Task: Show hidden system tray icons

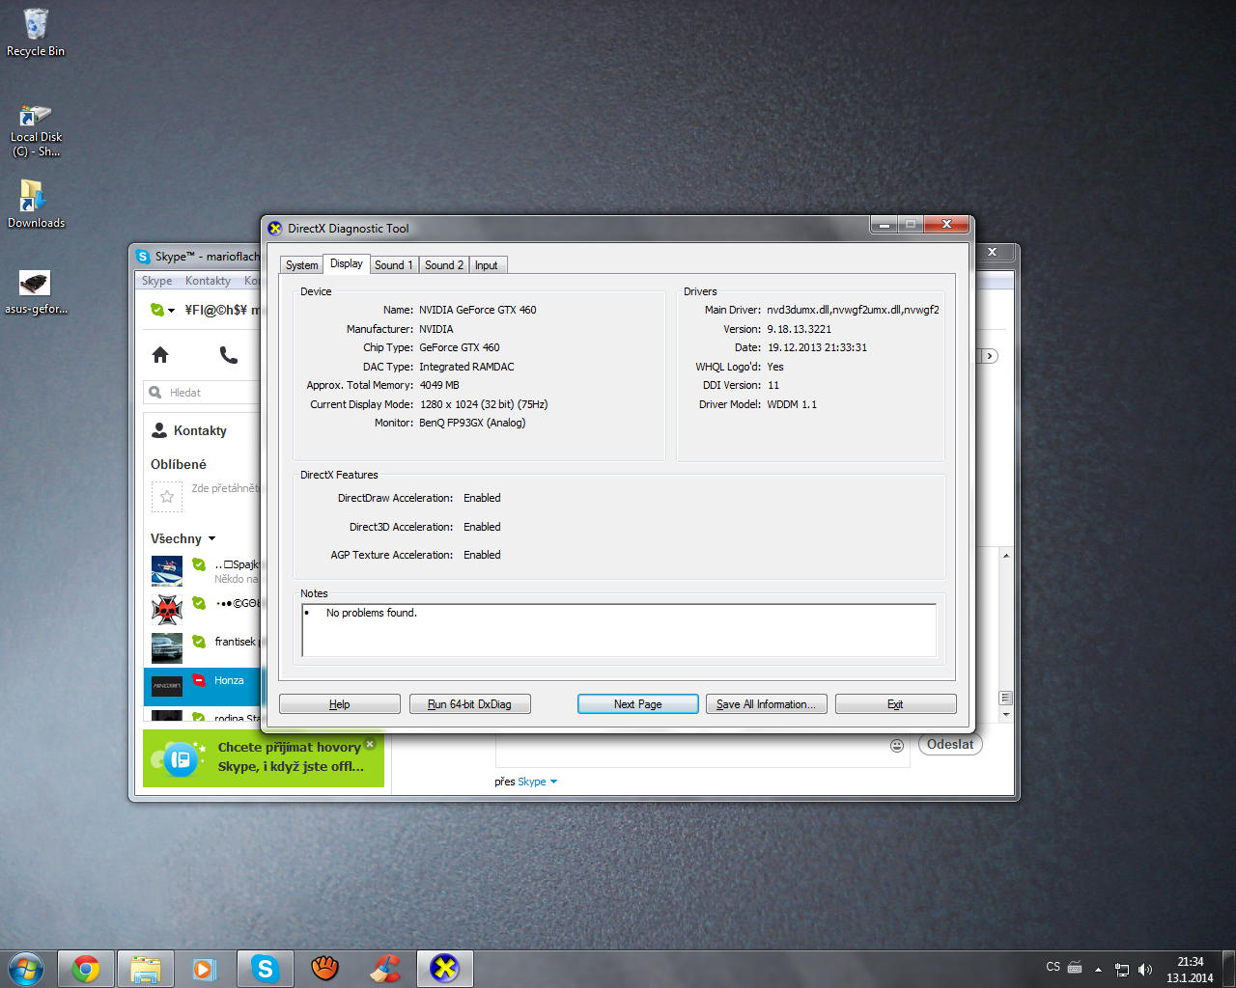Action: point(1098,970)
